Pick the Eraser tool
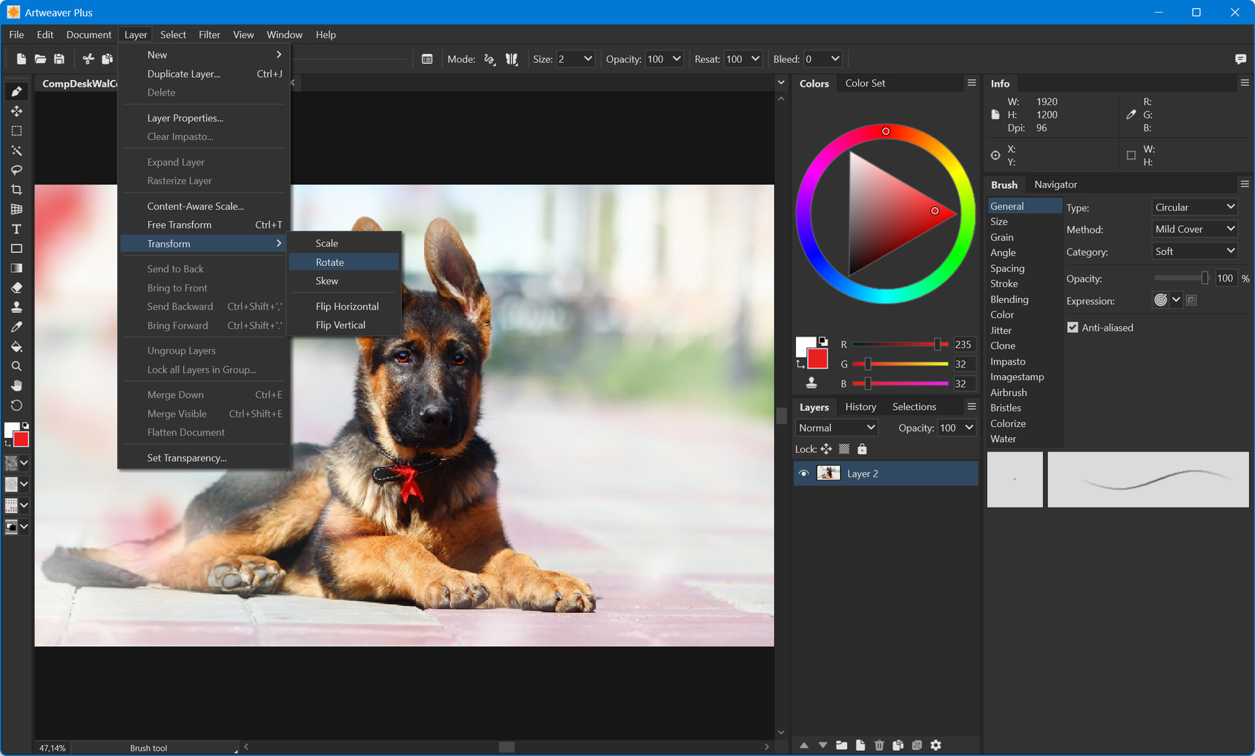 [x=16, y=288]
